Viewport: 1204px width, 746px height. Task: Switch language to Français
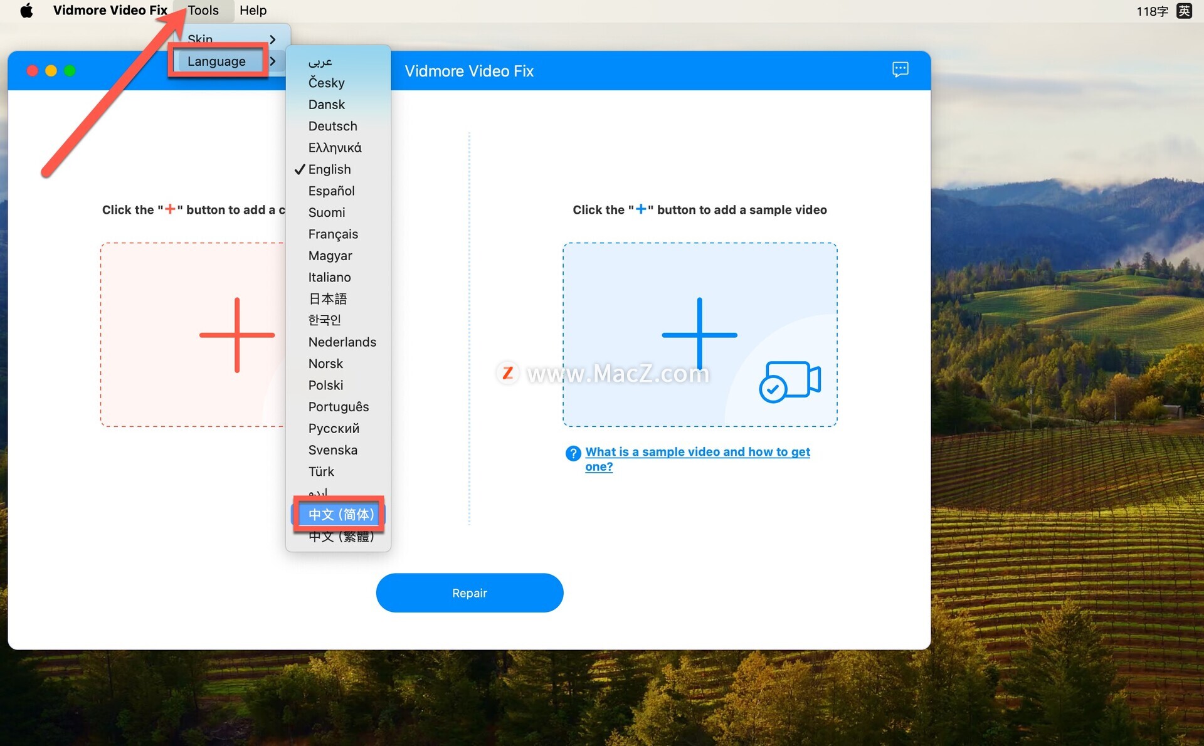(x=339, y=234)
